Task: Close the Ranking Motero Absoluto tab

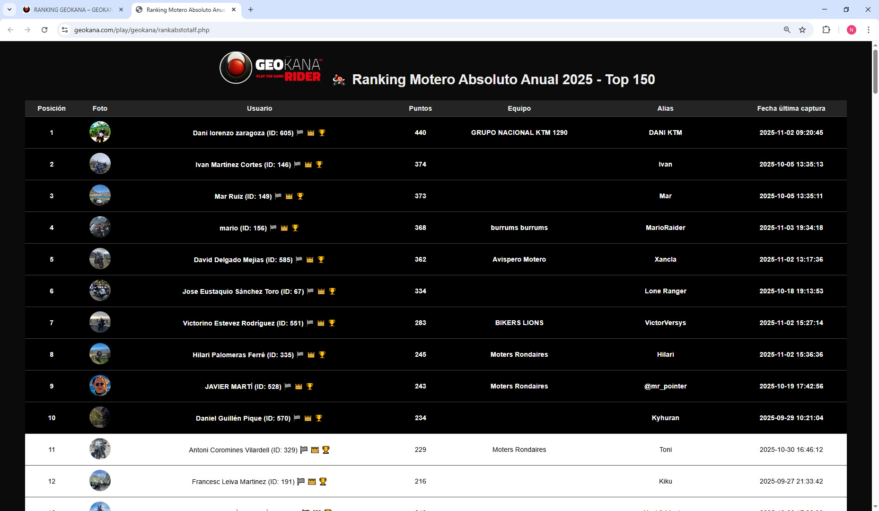Action: tap(234, 9)
